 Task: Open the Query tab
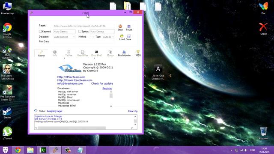(x=110, y=53)
